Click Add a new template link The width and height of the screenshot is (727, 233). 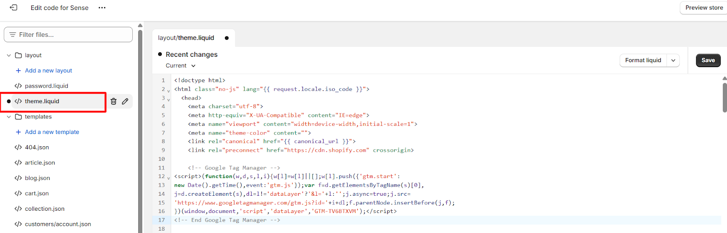(52, 132)
